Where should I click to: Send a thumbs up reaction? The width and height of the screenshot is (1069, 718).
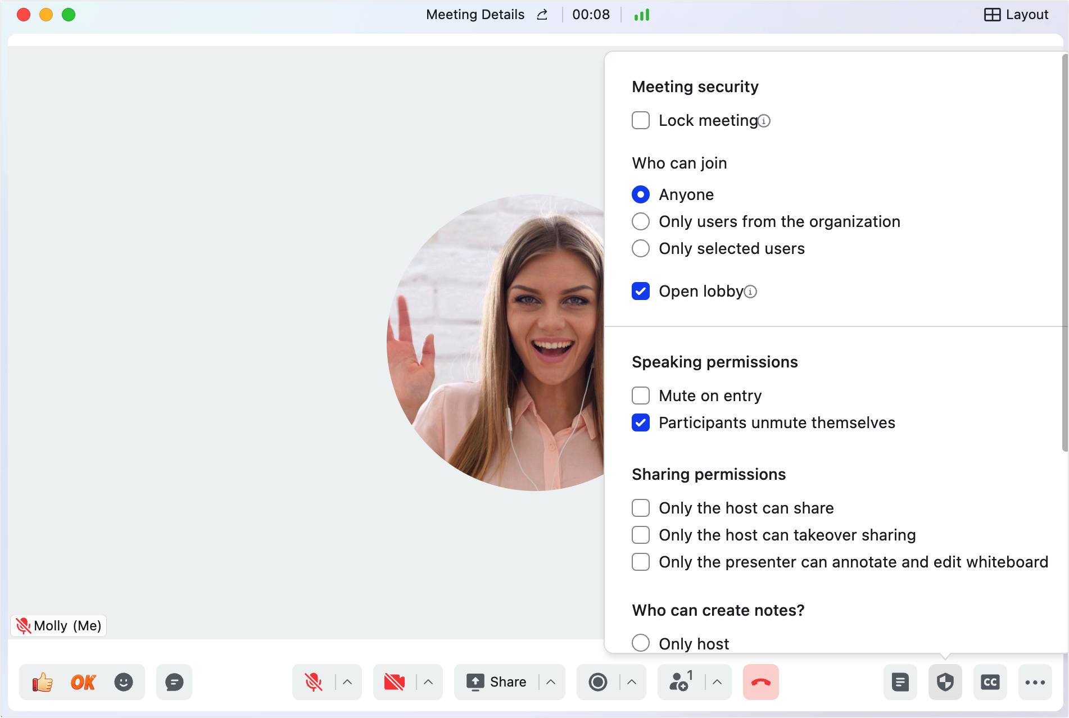(42, 682)
